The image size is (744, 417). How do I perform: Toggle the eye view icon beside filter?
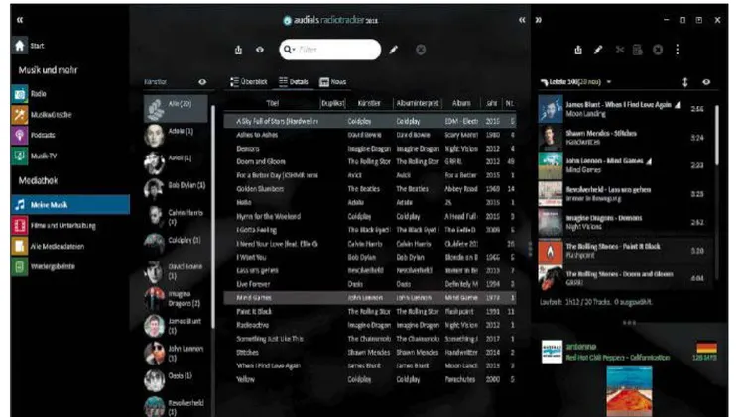pyautogui.click(x=260, y=50)
